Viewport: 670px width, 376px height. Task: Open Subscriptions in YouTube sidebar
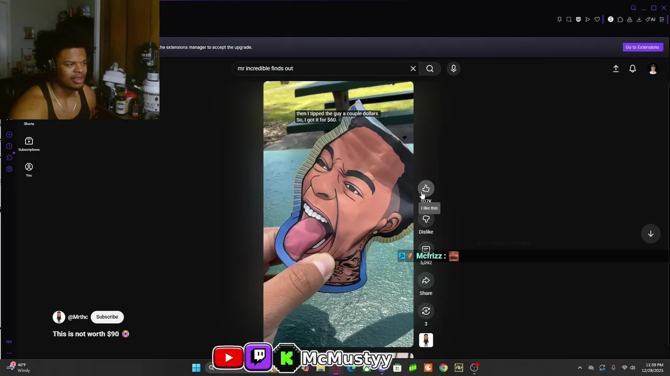(29, 144)
